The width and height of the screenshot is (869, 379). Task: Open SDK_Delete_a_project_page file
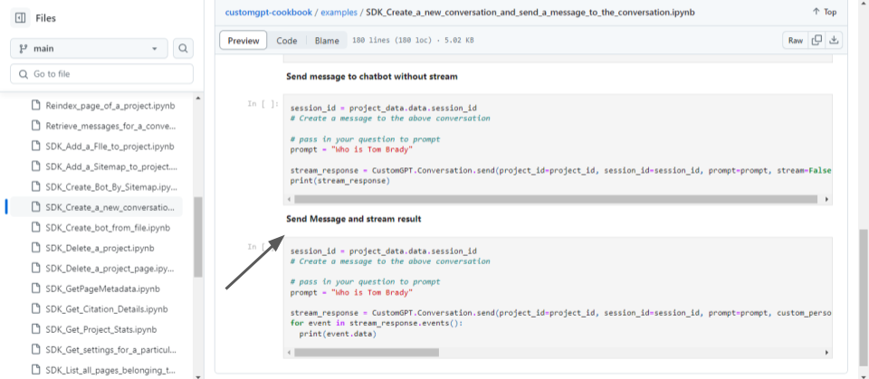[x=110, y=268]
